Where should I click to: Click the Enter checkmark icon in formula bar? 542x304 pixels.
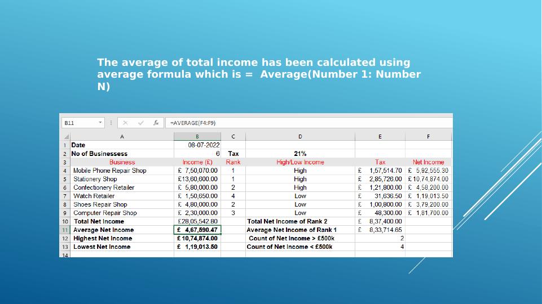[140, 123]
